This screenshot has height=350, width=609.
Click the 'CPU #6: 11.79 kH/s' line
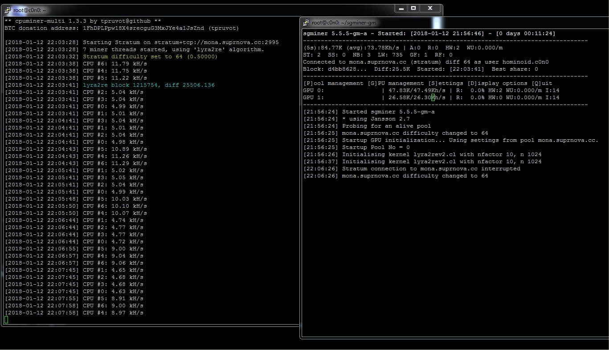76,64
